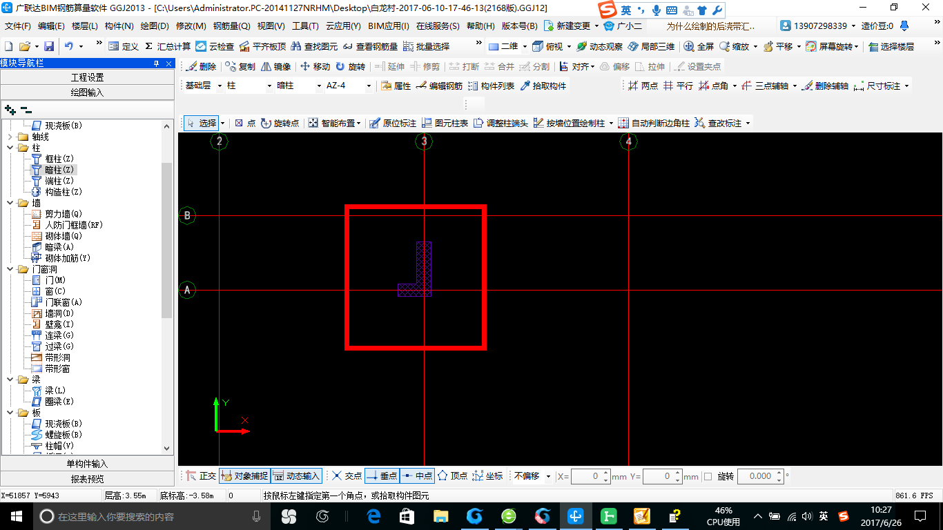Image resolution: width=943 pixels, height=530 pixels.
Task: Toggle 中点 midpoint snap
Action: tap(417, 476)
